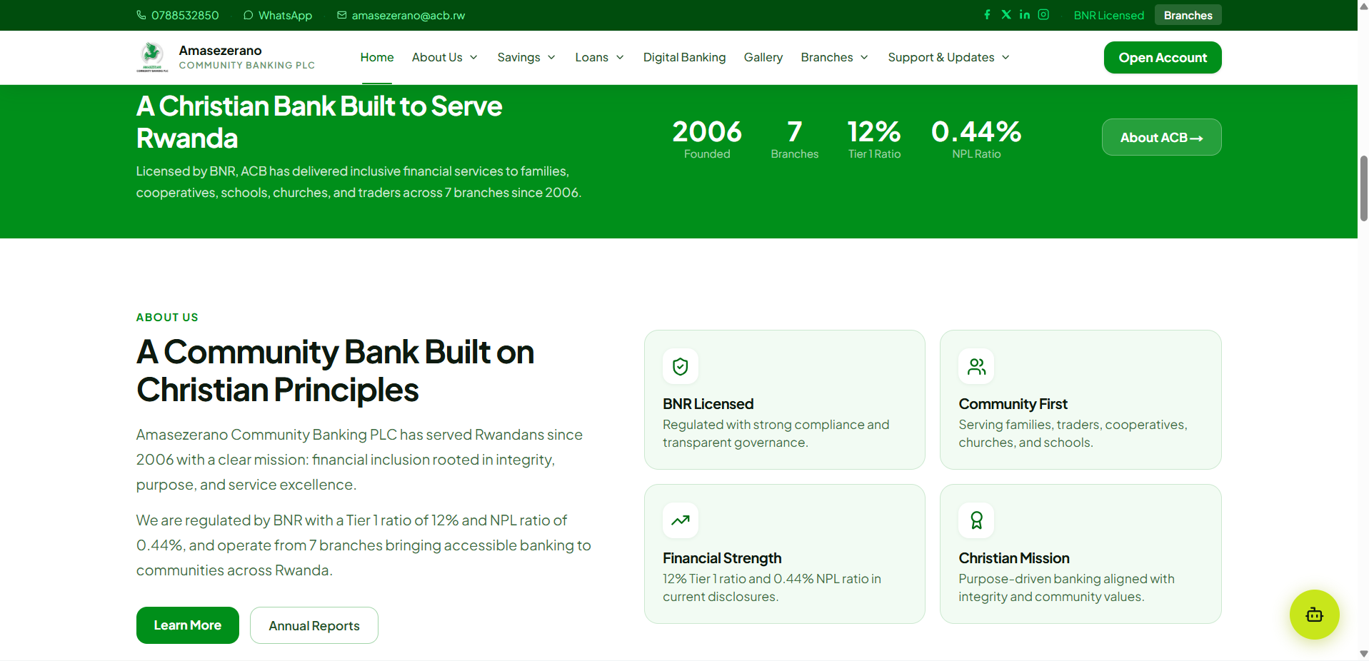Click the shield icon on BNR Licensed card
Screen dimensions: 1369x661
pos(681,366)
